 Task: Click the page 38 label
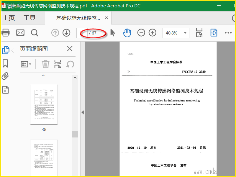[x=44, y=130]
